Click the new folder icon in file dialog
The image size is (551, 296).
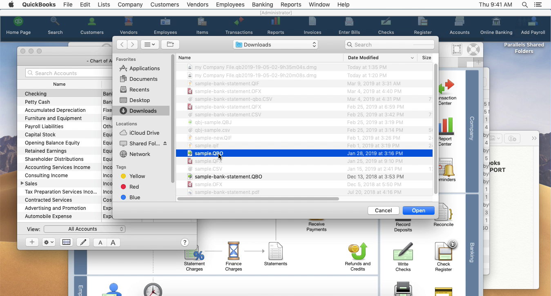coord(170,45)
